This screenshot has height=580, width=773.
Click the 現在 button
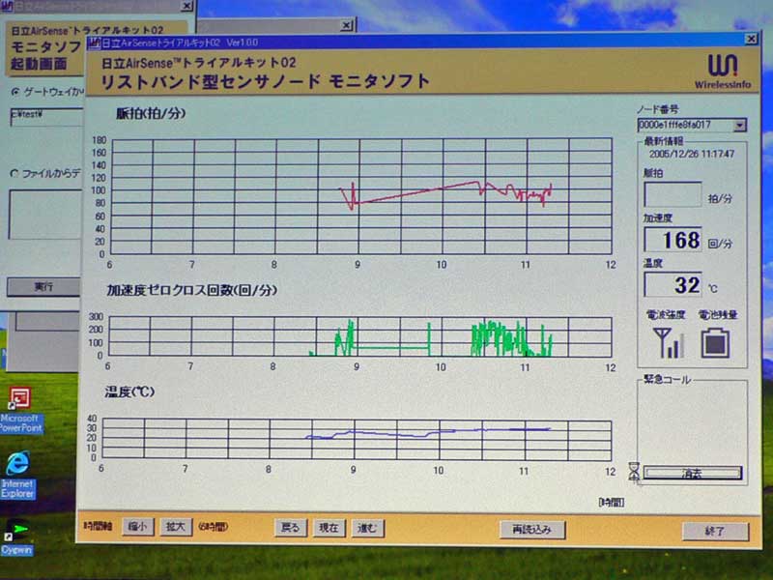[x=329, y=528]
